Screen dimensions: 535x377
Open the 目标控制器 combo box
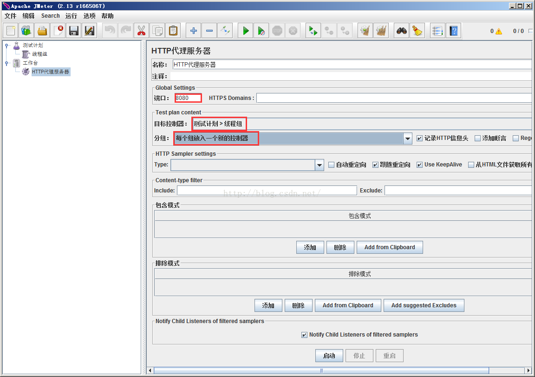362,124
